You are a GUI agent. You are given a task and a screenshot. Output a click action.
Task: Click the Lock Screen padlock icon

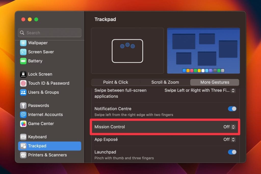click(x=23, y=74)
